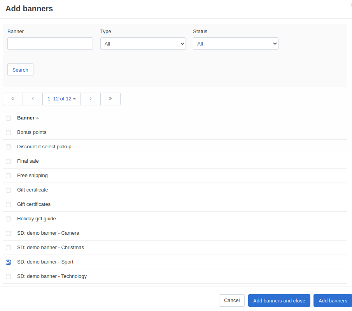The image size is (352, 311).
Task: Open the Type filter dropdown
Action: click(x=143, y=44)
